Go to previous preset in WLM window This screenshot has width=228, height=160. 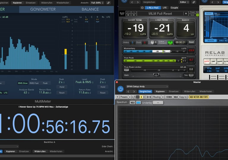pos(132,2)
